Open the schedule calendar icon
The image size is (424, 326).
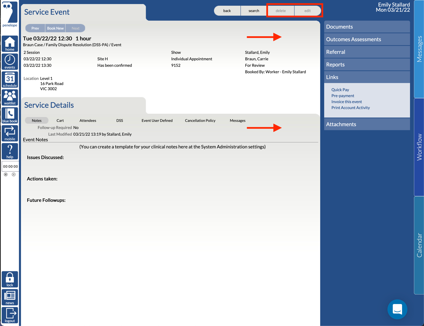coord(10,80)
